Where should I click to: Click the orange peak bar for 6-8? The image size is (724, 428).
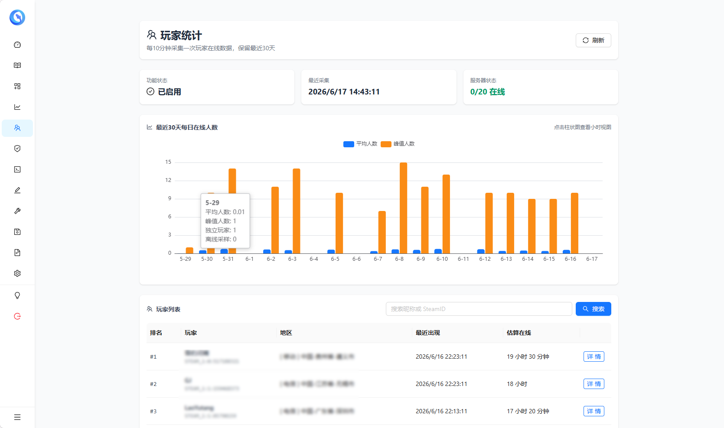click(x=403, y=208)
